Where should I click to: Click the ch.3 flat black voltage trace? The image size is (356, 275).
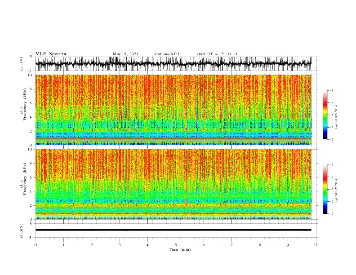coord(173,230)
